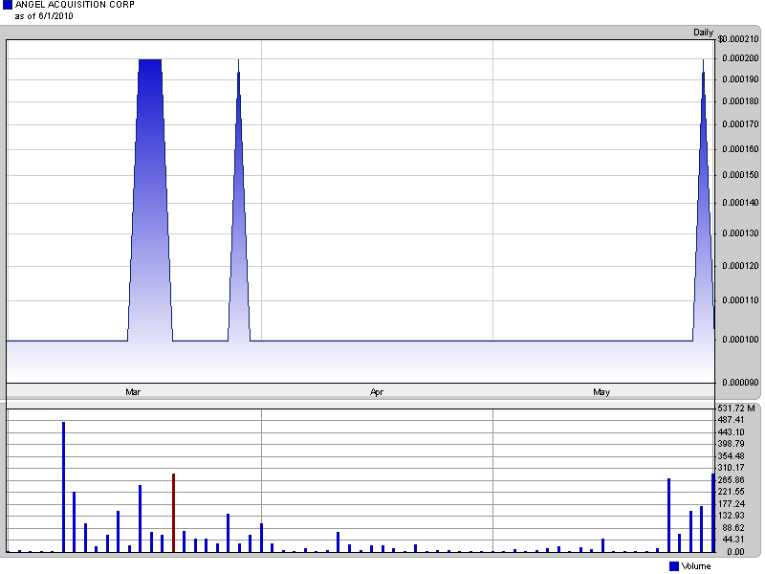Click the blue square beside ANGEL ACQUISITION CORP
The width and height of the screenshot is (765, 574).
click(x=8, y=6)
